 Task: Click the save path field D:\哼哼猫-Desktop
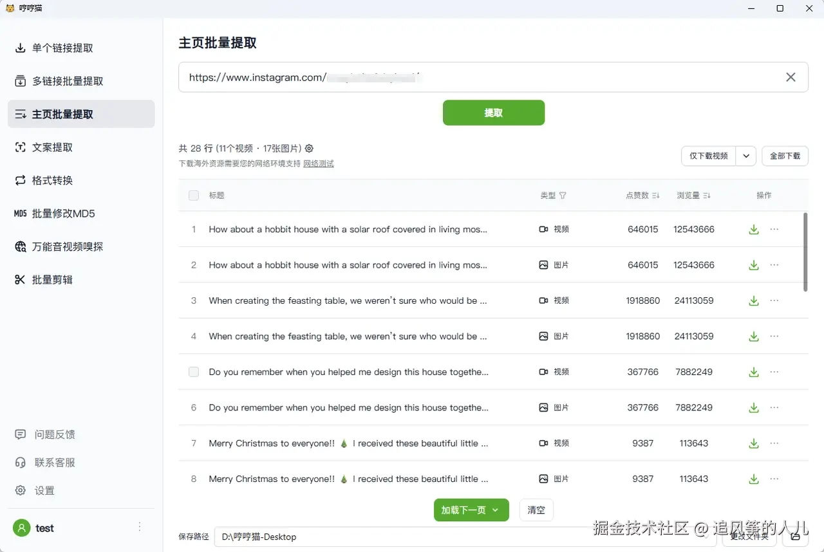[x=465, y=537]
